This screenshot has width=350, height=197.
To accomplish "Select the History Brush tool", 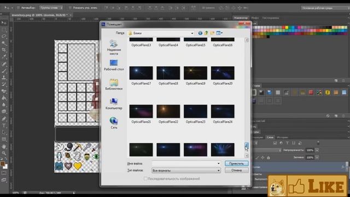I will pyautogui.click(x=4, y=84).
